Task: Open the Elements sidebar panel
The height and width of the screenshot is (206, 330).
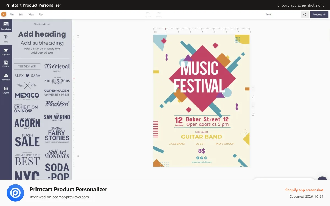Action: [6, 77]
